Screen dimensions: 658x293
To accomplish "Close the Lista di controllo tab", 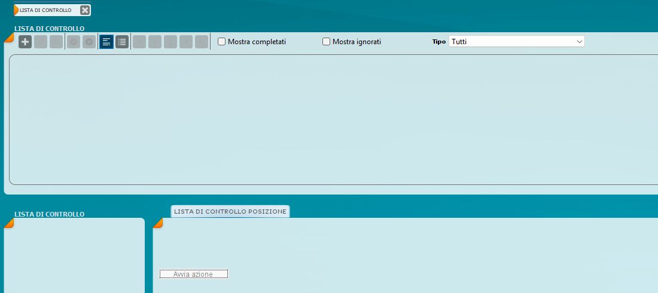I will [x=85, y=11].
